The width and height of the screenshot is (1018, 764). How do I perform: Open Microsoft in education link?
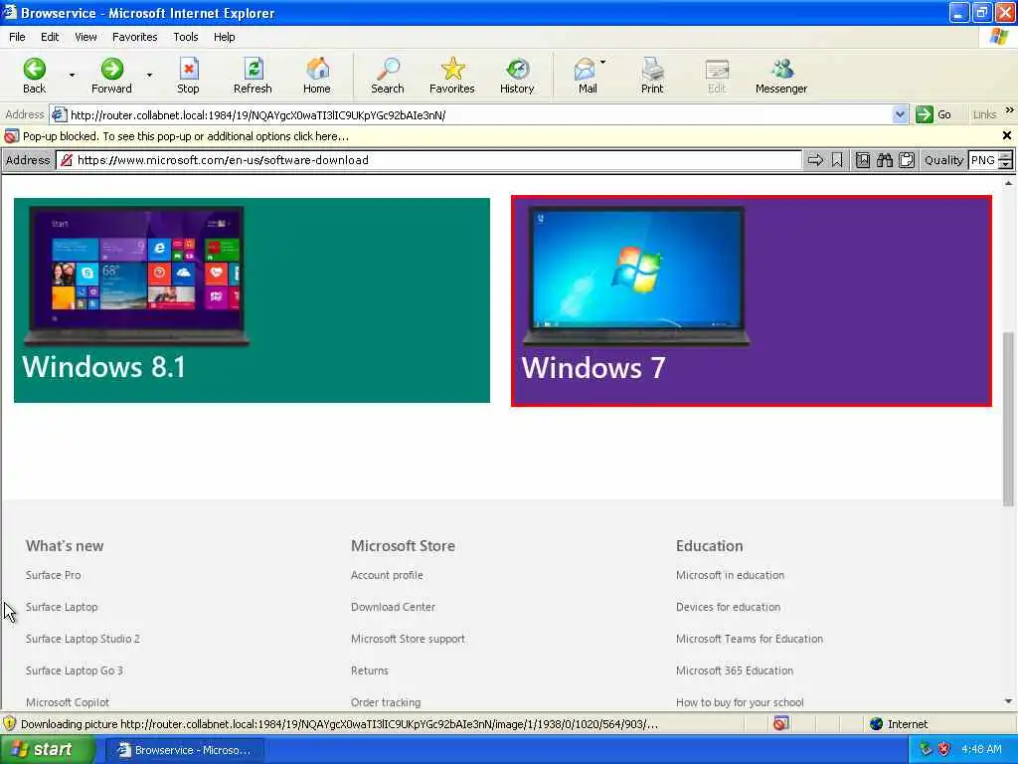(x=730, y=575)
